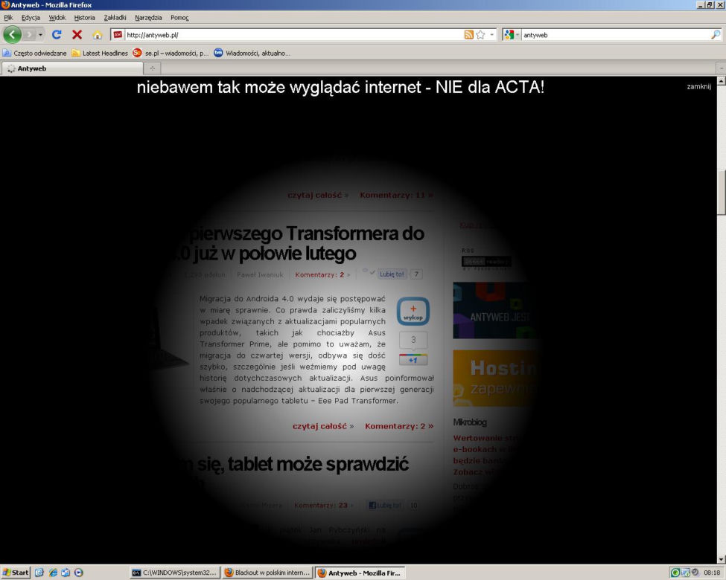Viewport: 726px width, 580px height.
Task: Open the address bar history dropdown arrow
Action: (491, 35)
